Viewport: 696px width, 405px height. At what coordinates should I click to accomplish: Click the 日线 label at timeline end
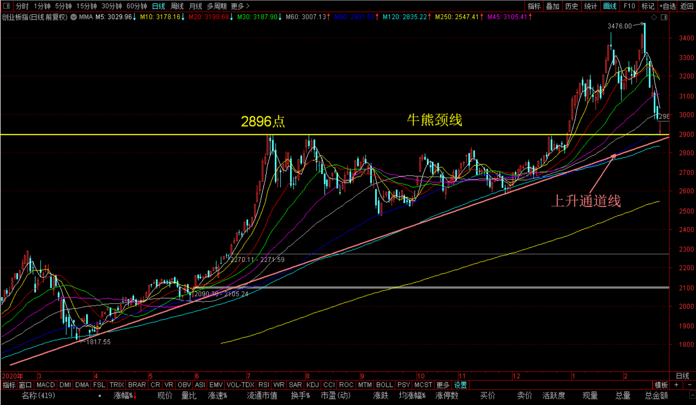(x=682, y=376)
